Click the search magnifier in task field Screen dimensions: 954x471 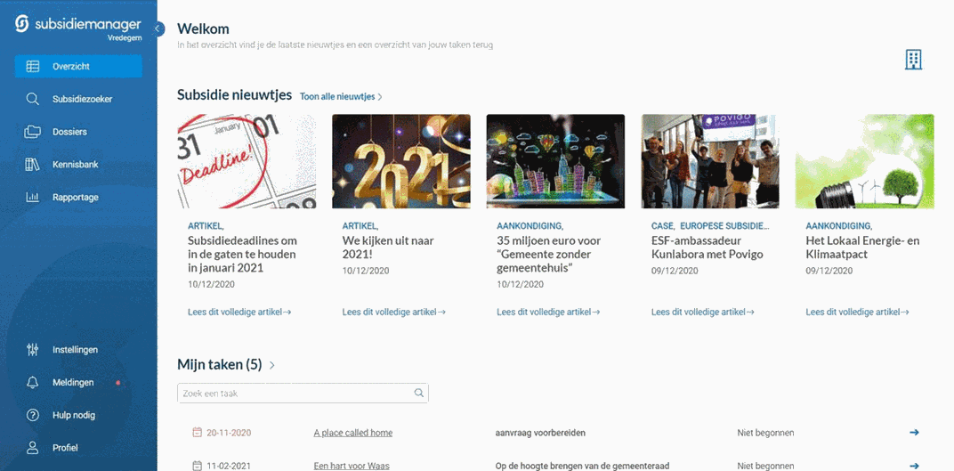418,394
